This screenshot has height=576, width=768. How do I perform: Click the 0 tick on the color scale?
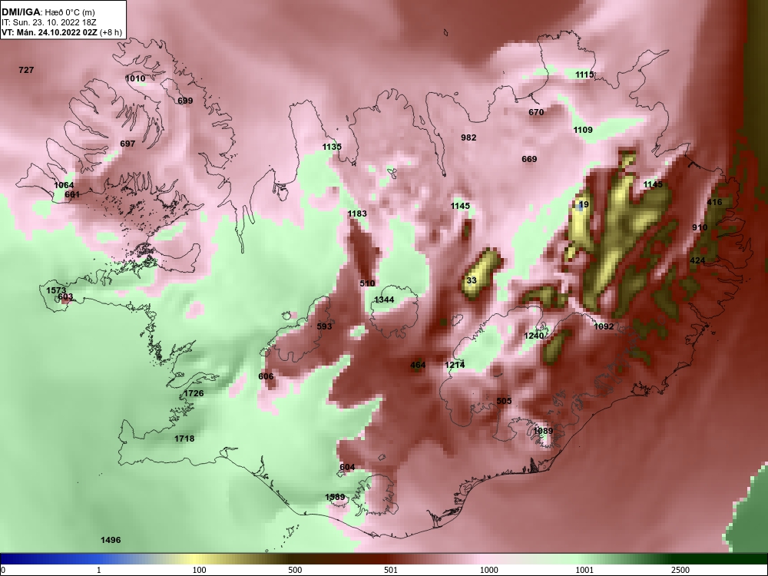point(3,570)
